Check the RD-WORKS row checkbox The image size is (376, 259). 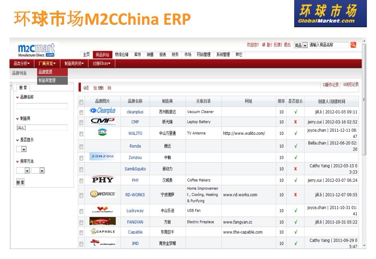point(81,195)
